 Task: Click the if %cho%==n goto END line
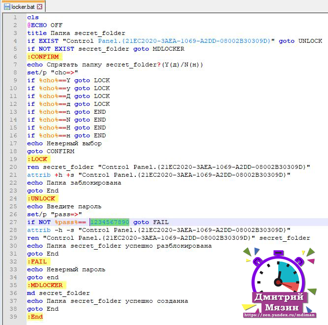coord(66,112)
